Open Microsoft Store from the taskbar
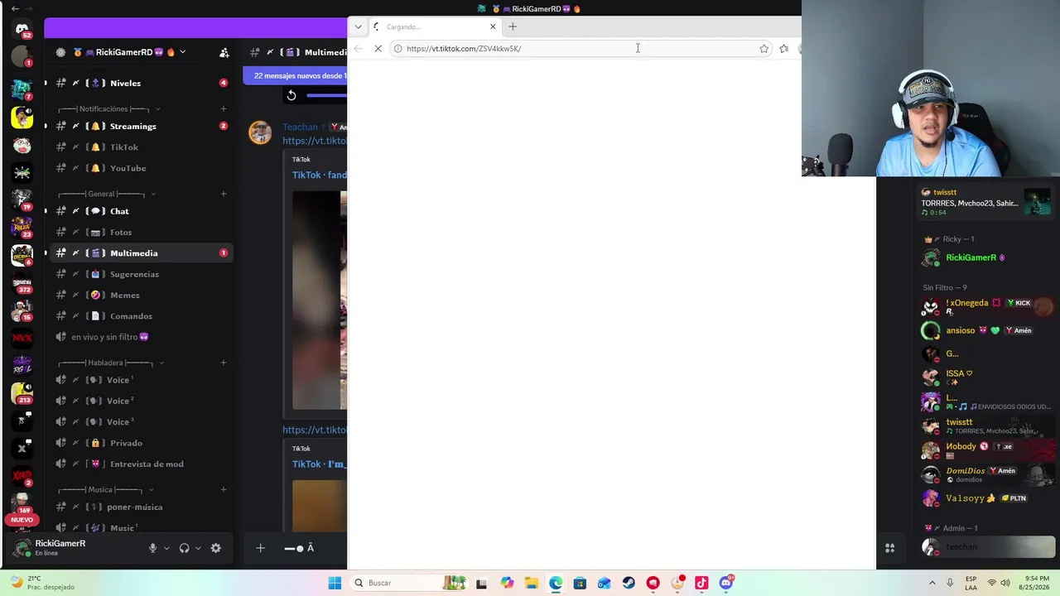Screen dimensions: 1060x596 pyautogui.click(x=580, y=583)
